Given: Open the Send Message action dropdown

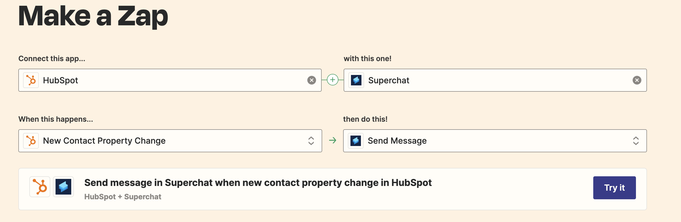Looking at the screenshot, I should pyautogui.click(x=494, y=141).
